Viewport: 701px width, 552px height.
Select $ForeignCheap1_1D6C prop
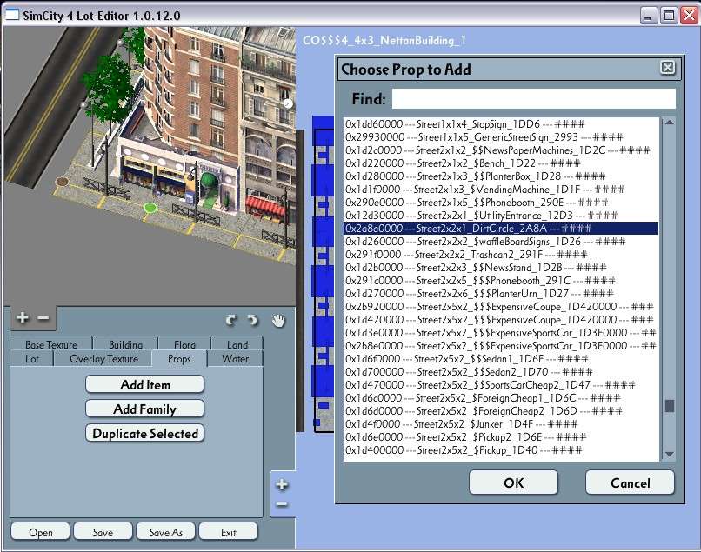pyautogui.click(x=501, y=398)
